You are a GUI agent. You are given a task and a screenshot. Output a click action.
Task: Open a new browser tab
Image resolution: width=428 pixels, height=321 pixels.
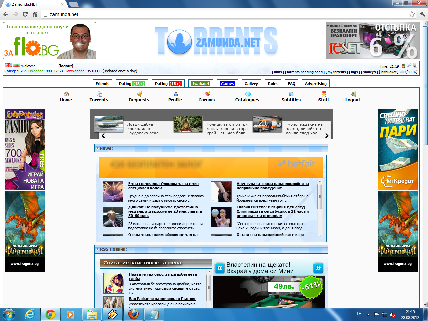coord(73,4)
